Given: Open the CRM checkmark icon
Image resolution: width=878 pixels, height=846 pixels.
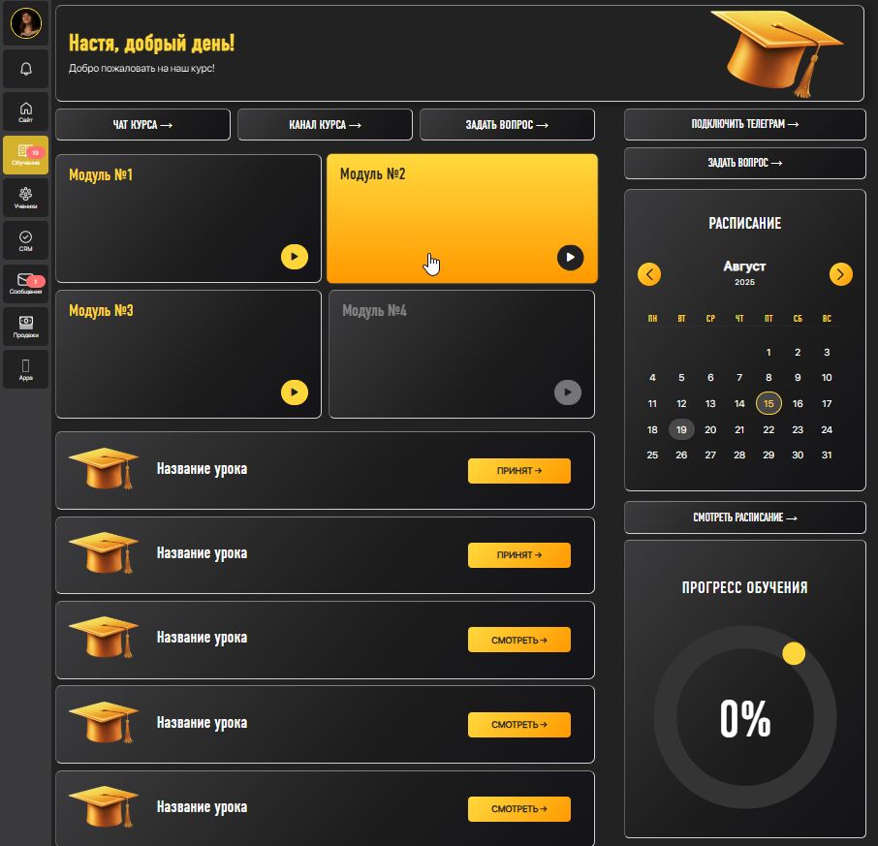Looking at the screenshot, I should (26, 240).
